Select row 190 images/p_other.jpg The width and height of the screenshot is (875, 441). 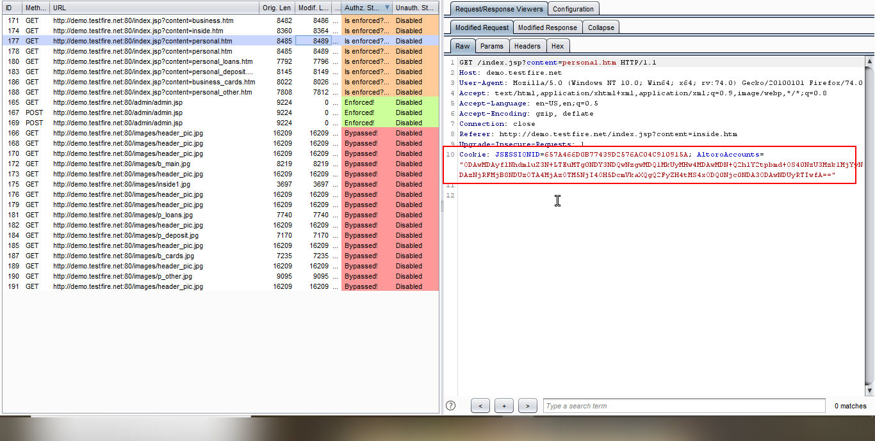[x=220, y=276]
